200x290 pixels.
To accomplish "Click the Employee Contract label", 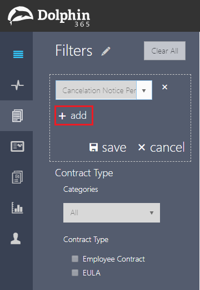I will tap(114, 259).
